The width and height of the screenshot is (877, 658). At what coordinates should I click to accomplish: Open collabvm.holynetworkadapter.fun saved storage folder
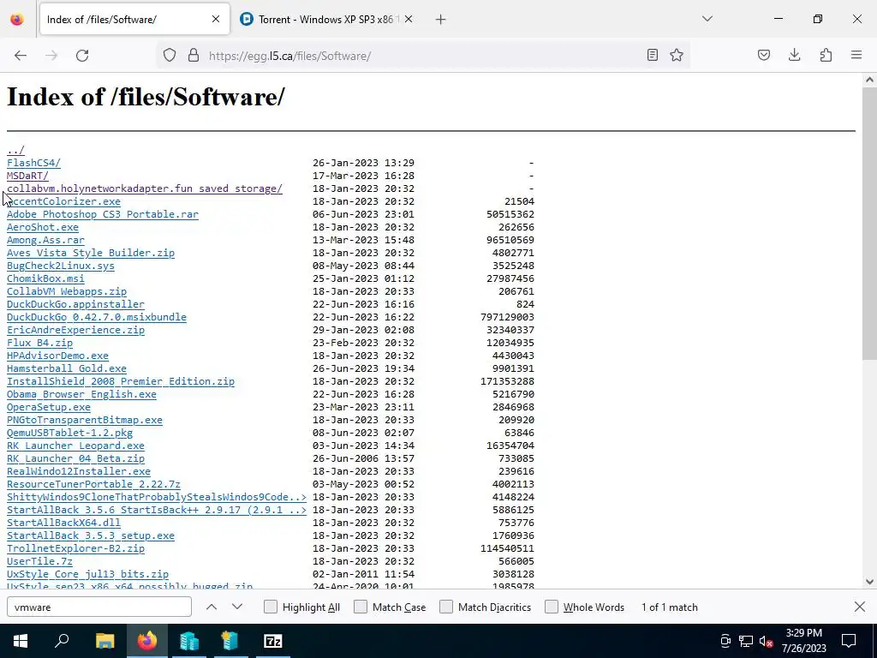144,188
